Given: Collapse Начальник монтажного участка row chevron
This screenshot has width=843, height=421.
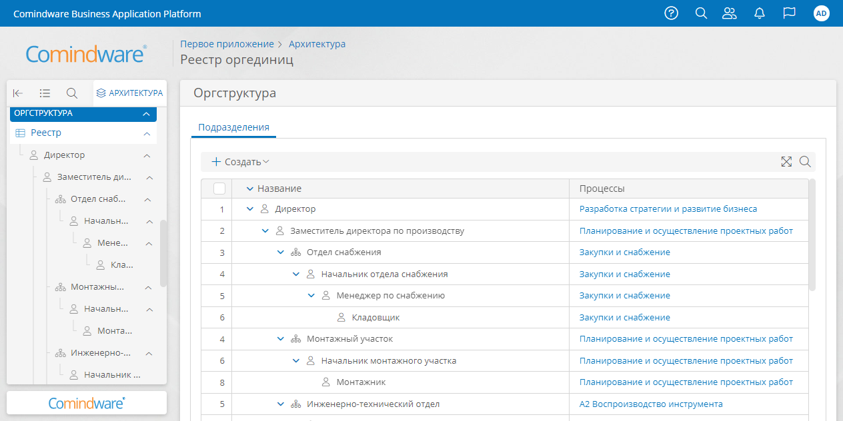Looking at the screenshot, I should [296, 361].
